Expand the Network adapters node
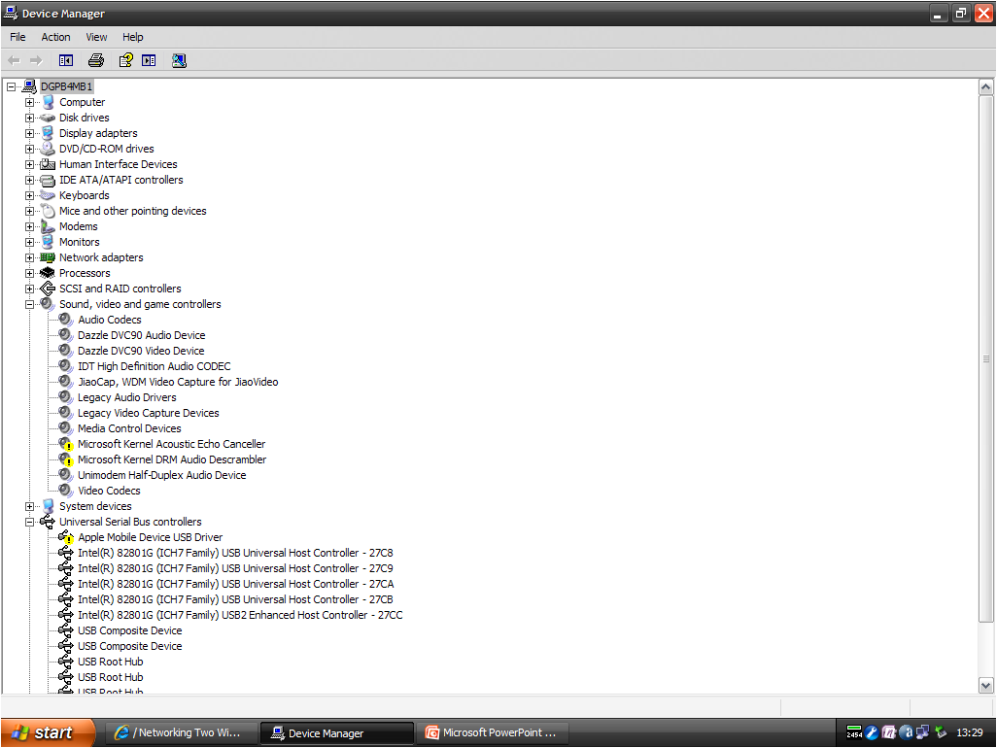This screenshot has height=748, width=997. (x=29, y=258)
